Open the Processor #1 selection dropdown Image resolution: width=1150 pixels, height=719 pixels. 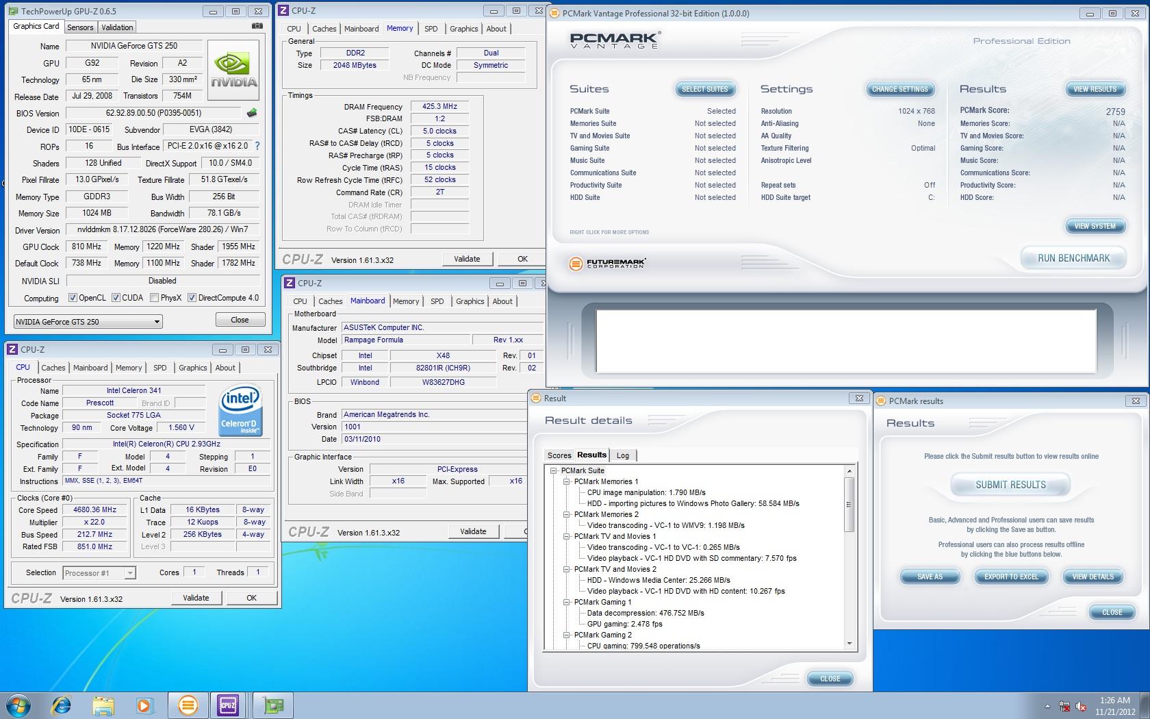click(x=99, y=572)
